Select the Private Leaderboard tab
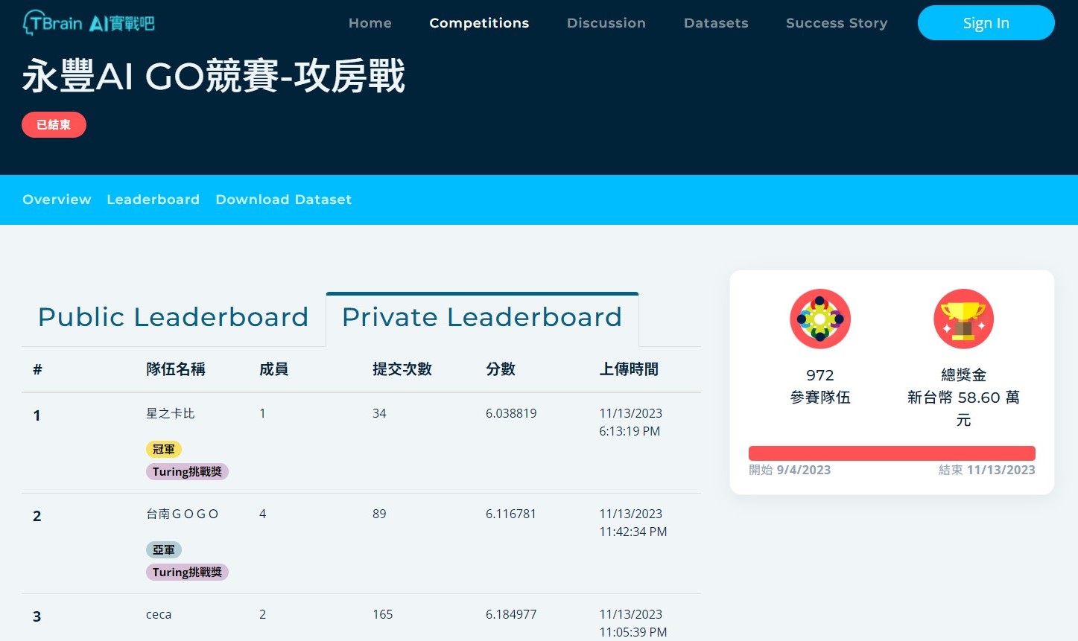The width and height of the screenshot is (1078, 641). [481, 317]
